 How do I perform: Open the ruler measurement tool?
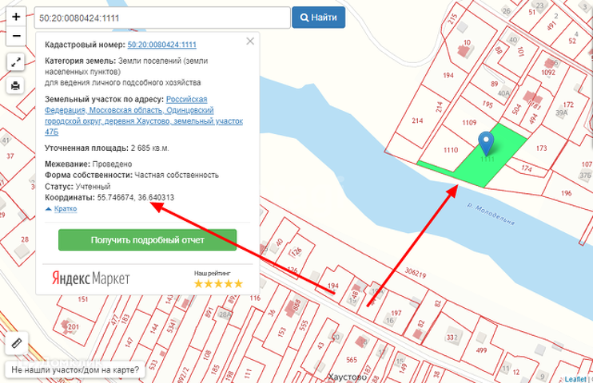pos(17,343)
